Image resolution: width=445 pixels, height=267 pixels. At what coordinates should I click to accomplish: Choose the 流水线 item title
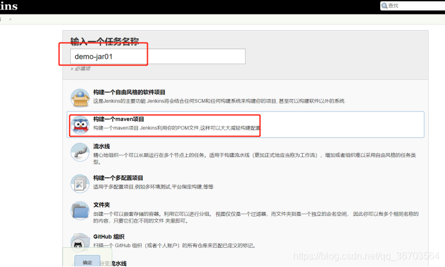[101, 146]
